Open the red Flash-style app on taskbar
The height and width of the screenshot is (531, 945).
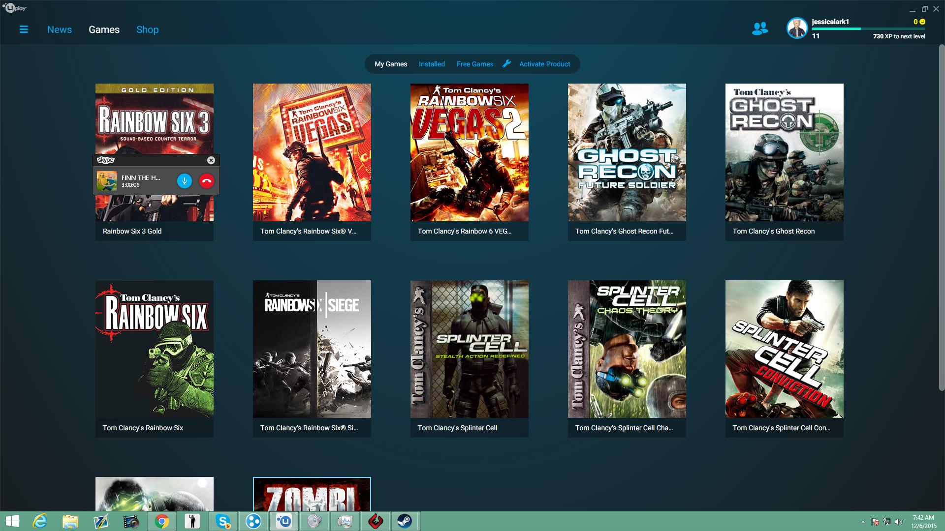[x=375, y=521]
